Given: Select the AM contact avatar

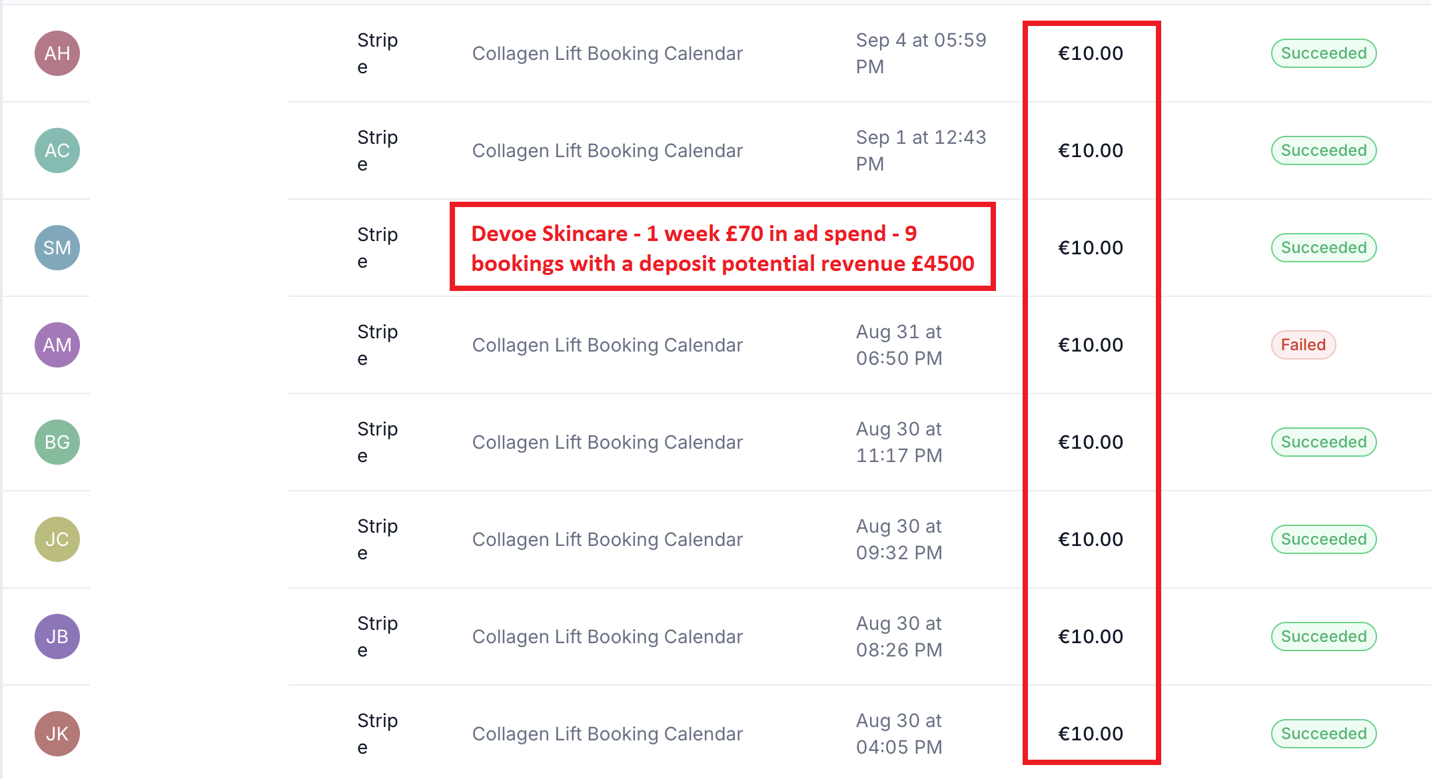Looking at the screenshot, I should tap(57, 345).
